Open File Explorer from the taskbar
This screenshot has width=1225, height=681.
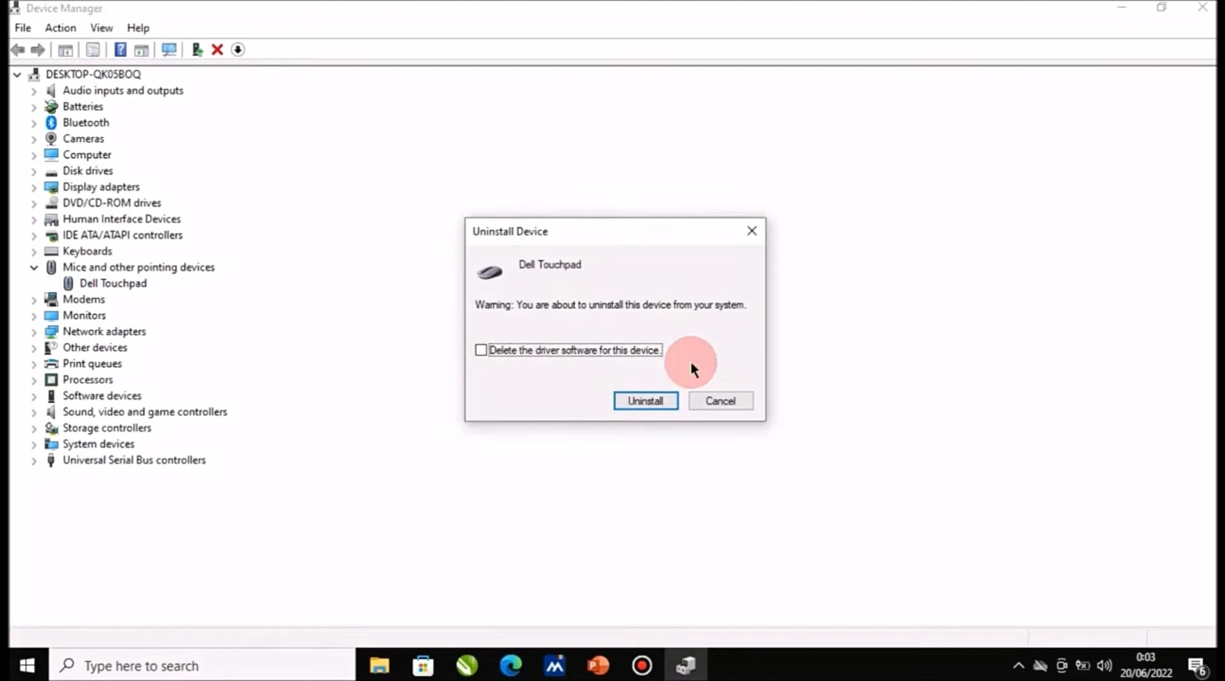pyautogui.click(x=380, y=666)
